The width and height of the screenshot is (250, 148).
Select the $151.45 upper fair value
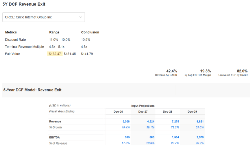point(70,54)
